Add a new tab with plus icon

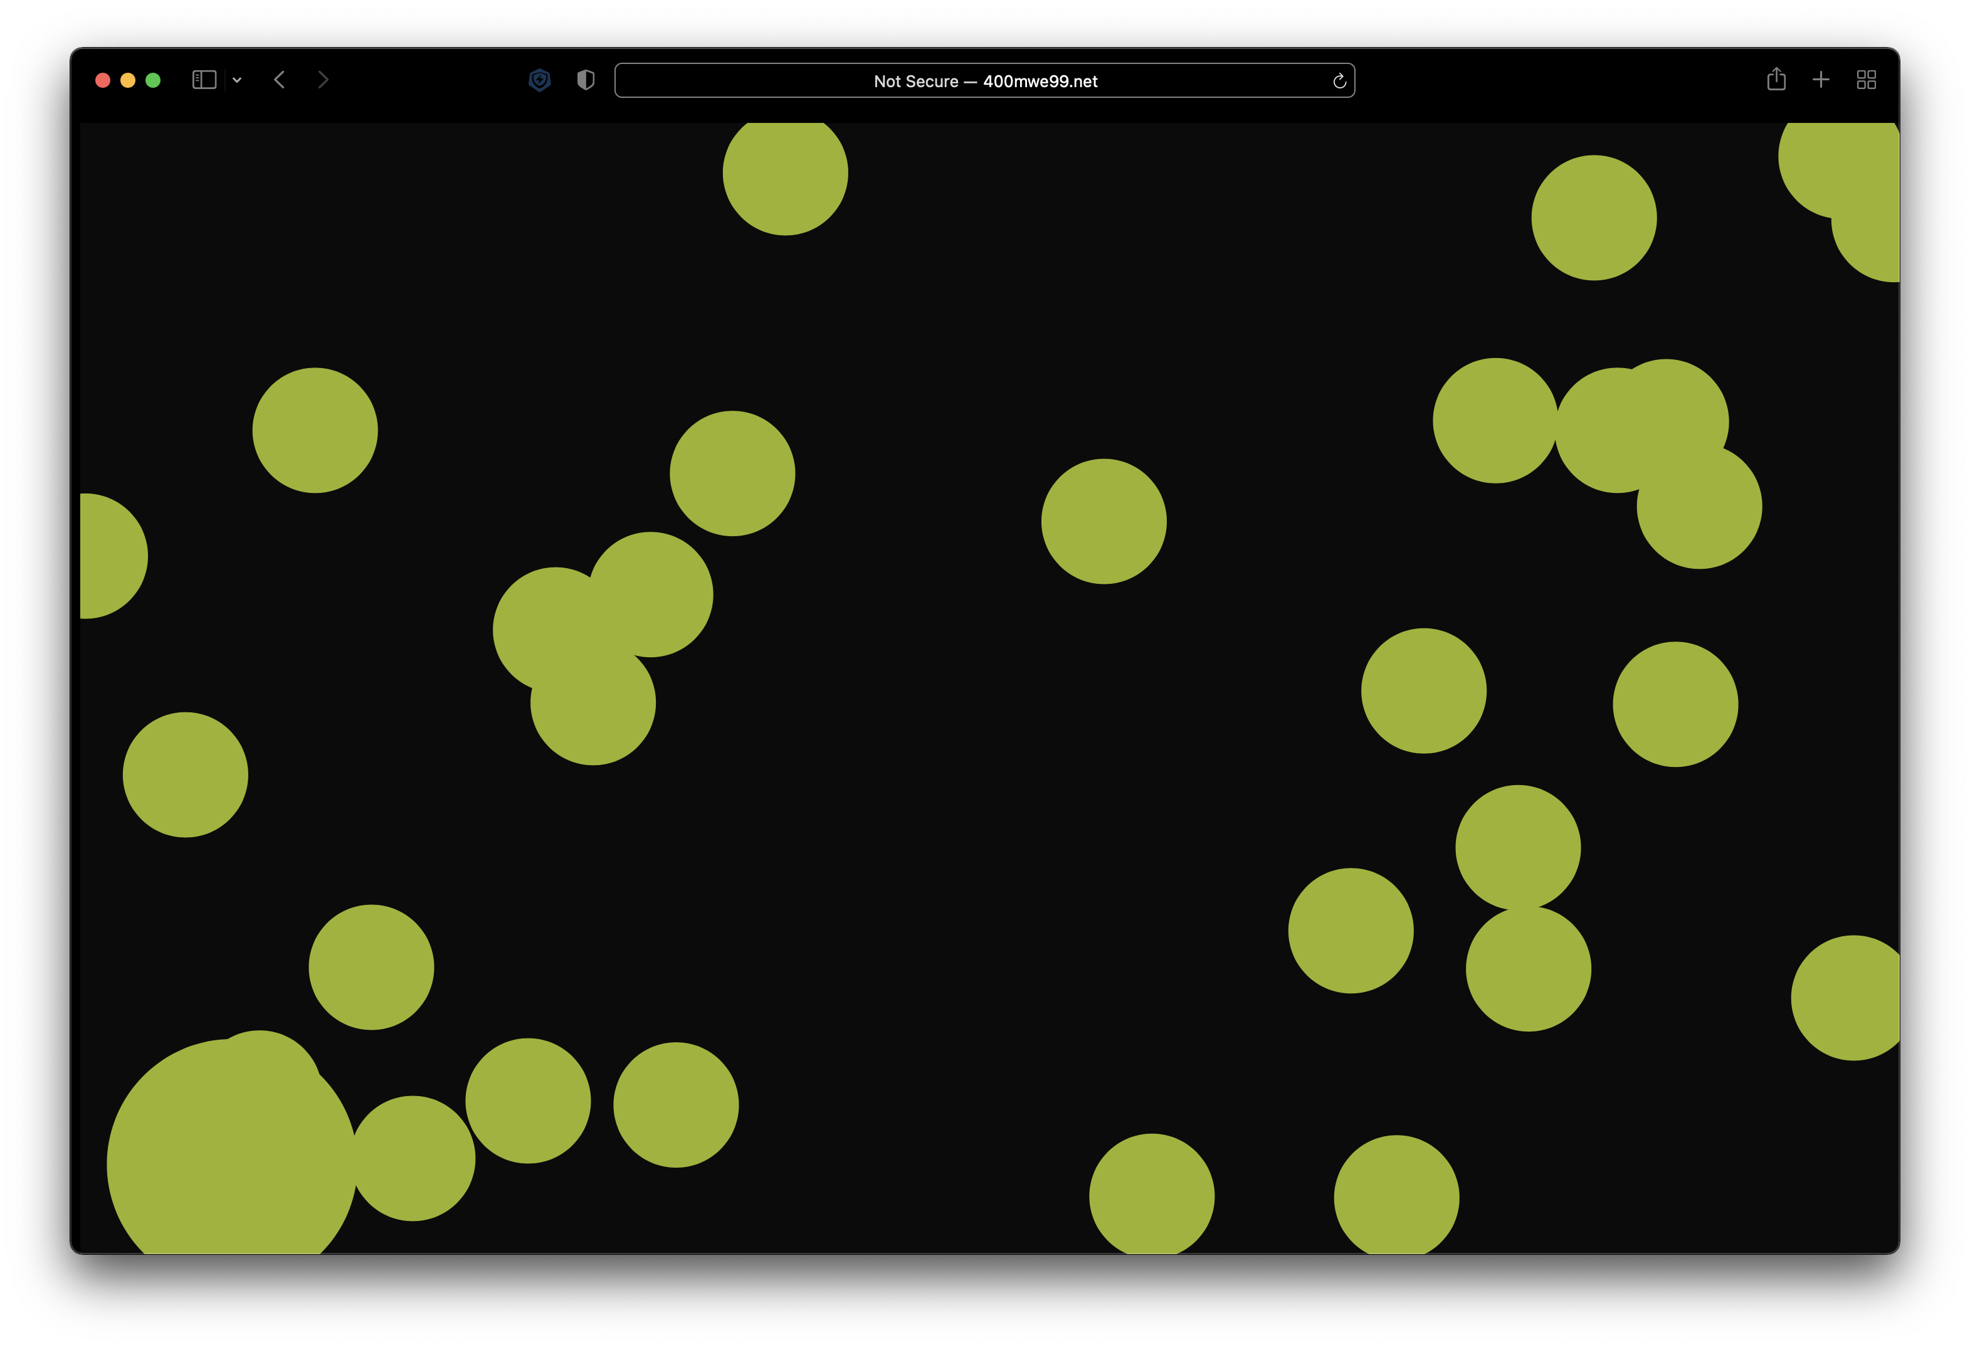point(1821,80)
